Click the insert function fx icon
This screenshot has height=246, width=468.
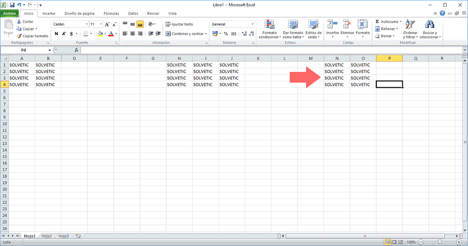(x=76, y=50)
